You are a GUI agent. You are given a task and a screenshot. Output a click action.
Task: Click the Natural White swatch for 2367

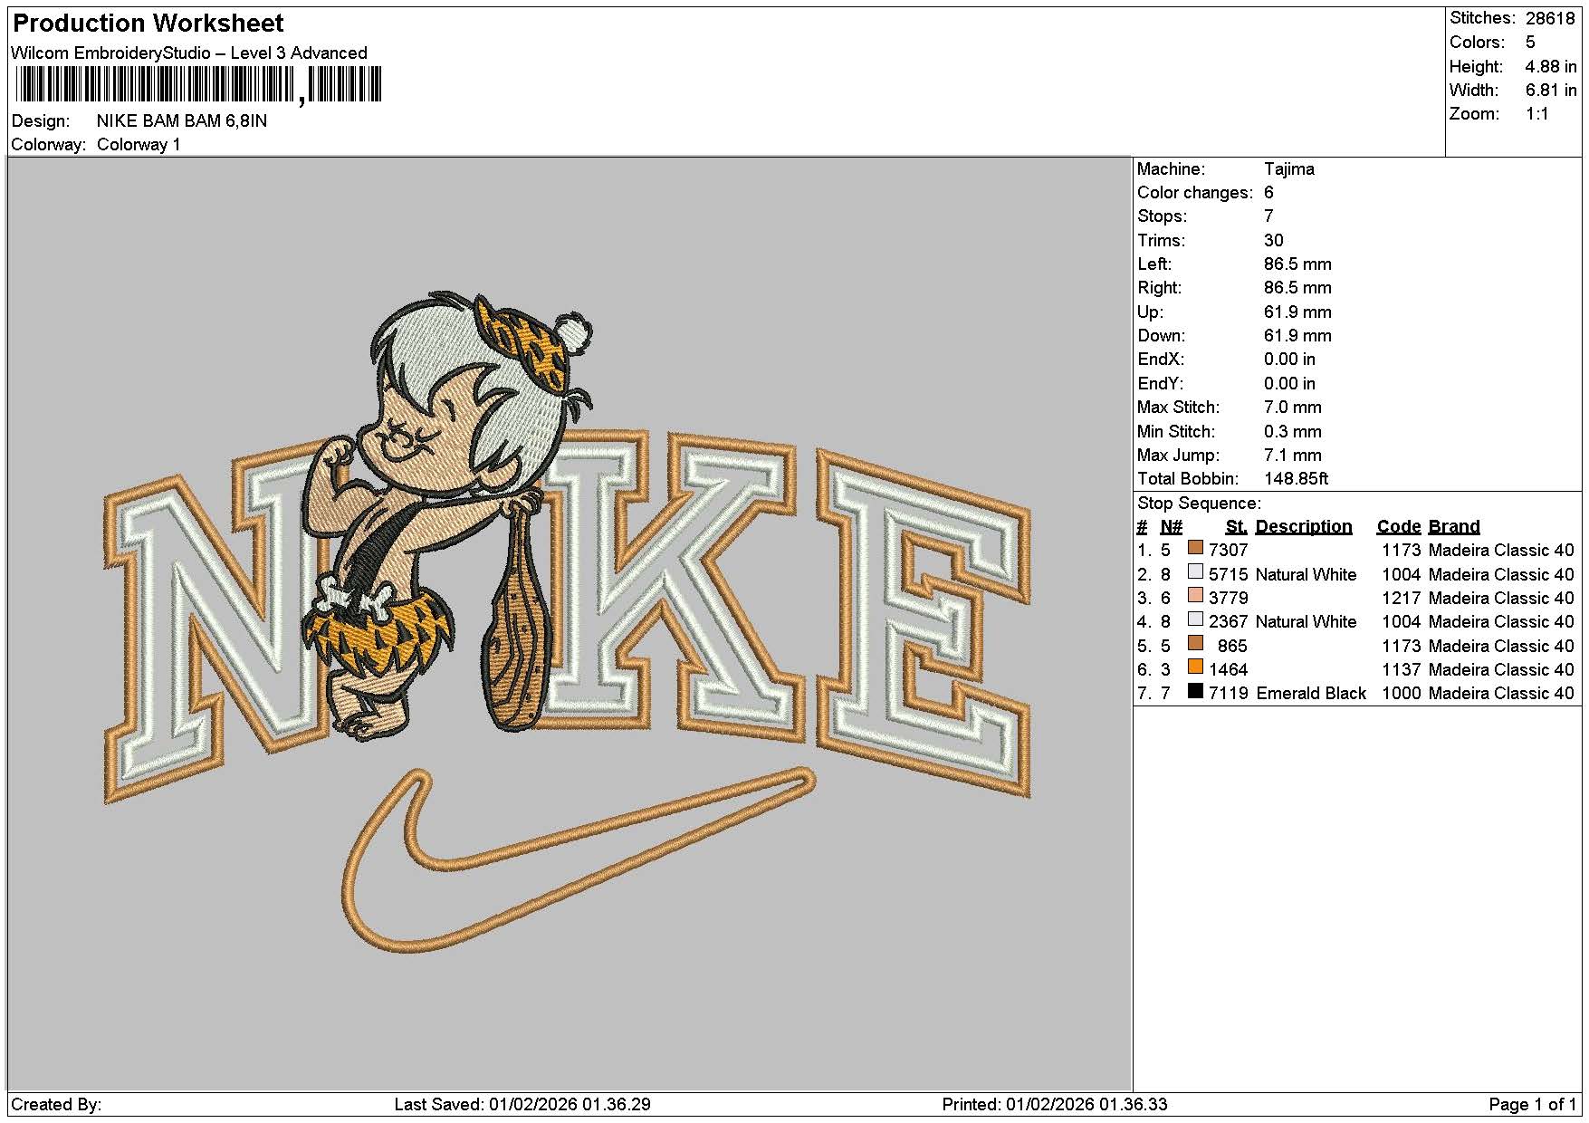(x=1195, y=619)
